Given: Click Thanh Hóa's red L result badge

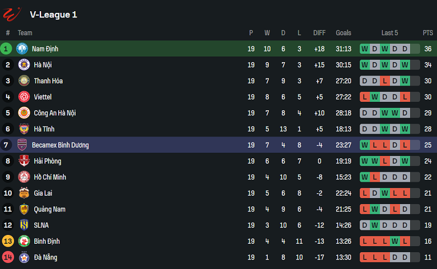Looking at the screenshot, I should pyautogui.click(x=384, y=81).
